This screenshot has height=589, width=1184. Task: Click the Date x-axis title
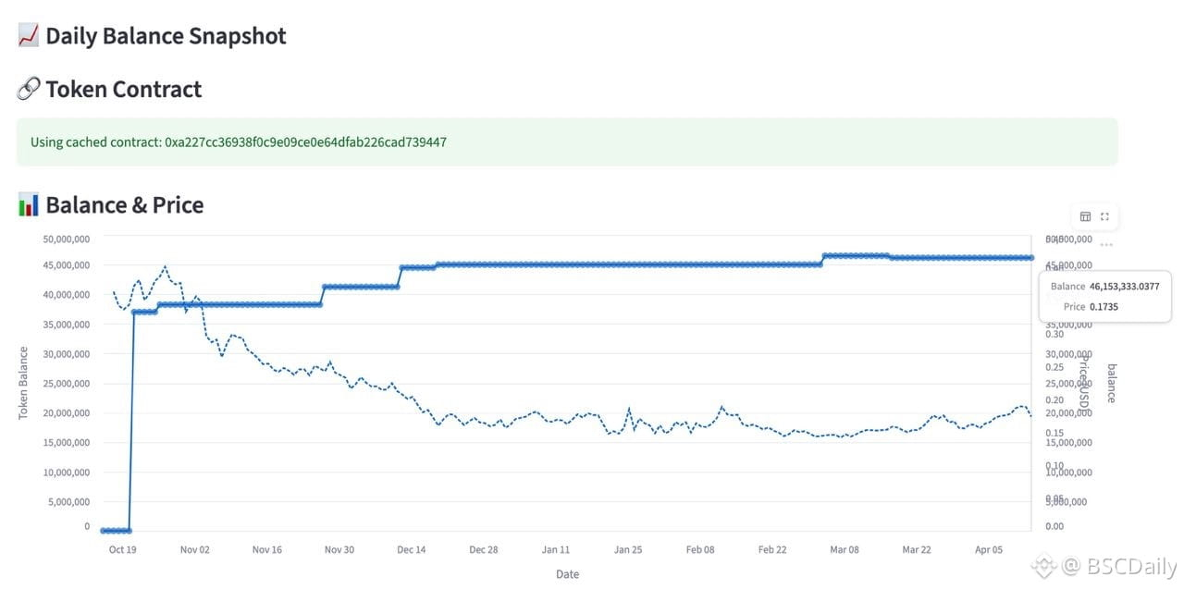click(x=567, y=574)
